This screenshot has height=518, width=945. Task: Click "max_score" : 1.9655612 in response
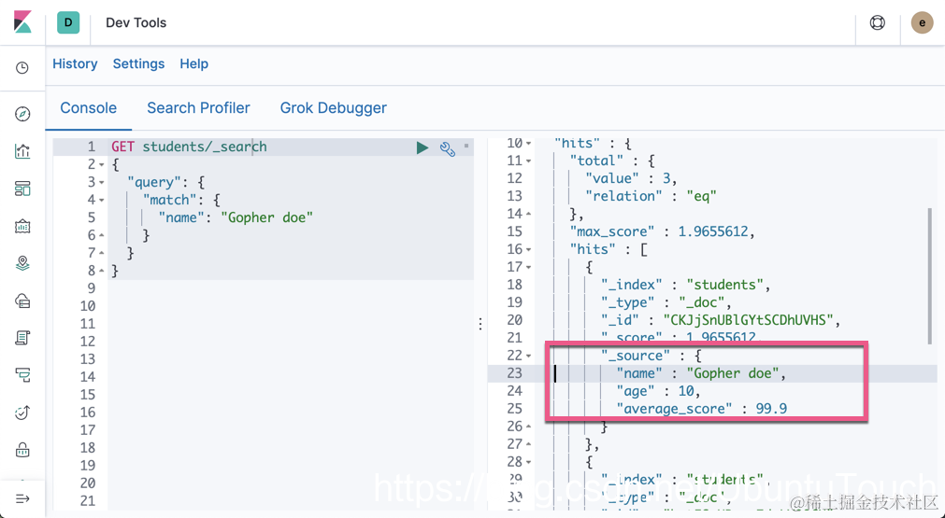663,231
